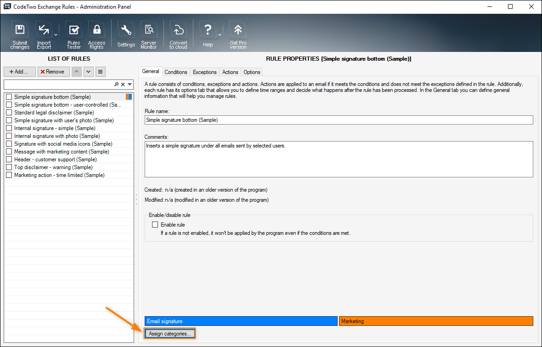Toggle checkbox for Internal signature - simple (Sample)
The width and height of the screenshot is (542, 347).
click(9, 128)
